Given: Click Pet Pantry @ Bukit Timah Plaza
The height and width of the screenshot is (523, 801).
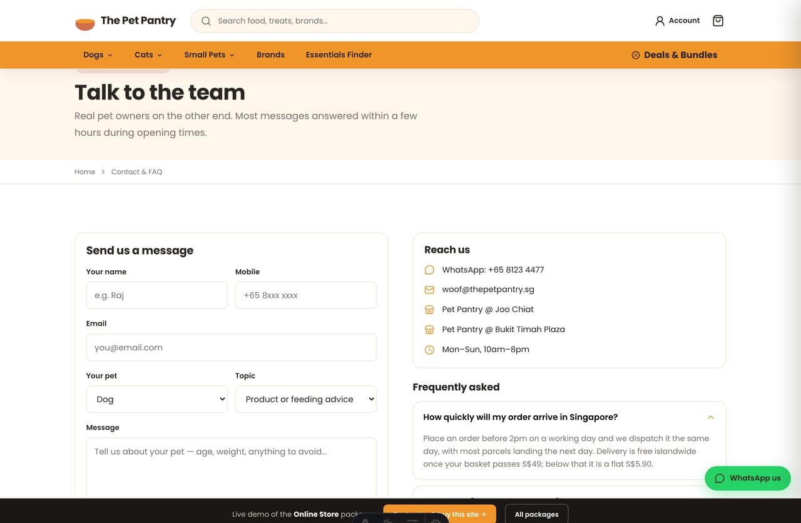Looking at the screenshot, I should click(503, 330).
